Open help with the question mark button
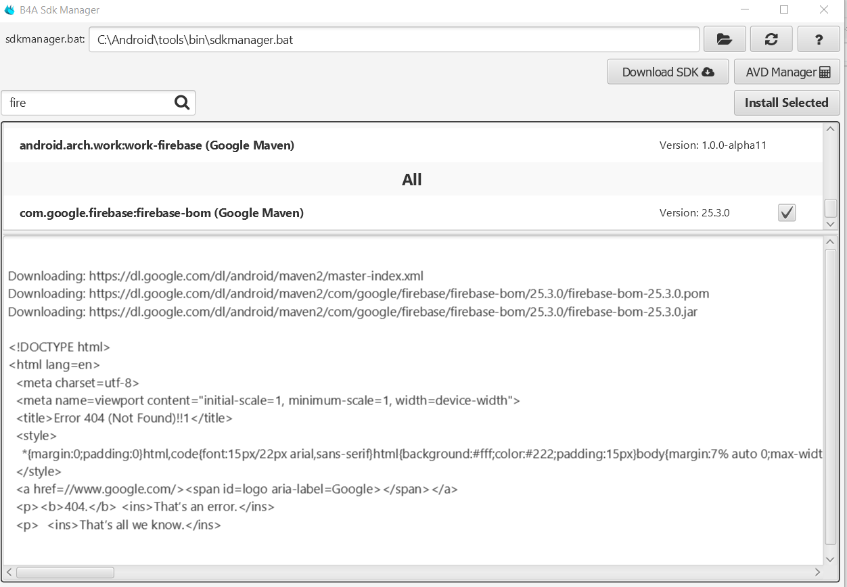 pos(819,40)
